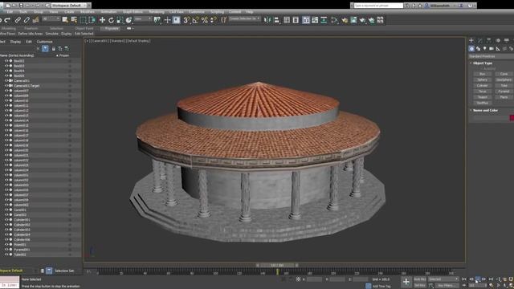Select the Lights category icon
This screenshot has width=514, height=289.
pyautogui.click(x=485, y=48)
